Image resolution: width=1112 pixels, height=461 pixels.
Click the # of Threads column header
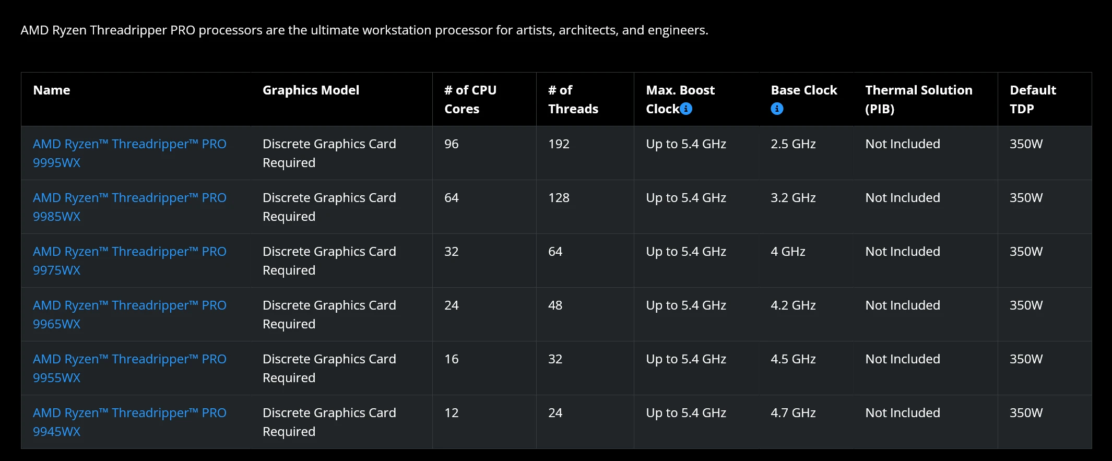(x=573, y=99)
